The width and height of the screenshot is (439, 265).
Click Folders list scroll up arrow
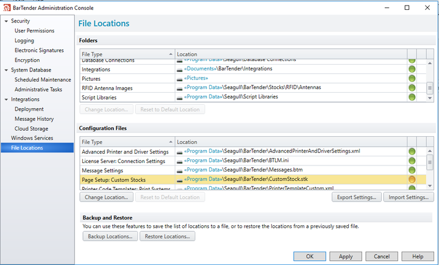(x=430, y=63)
